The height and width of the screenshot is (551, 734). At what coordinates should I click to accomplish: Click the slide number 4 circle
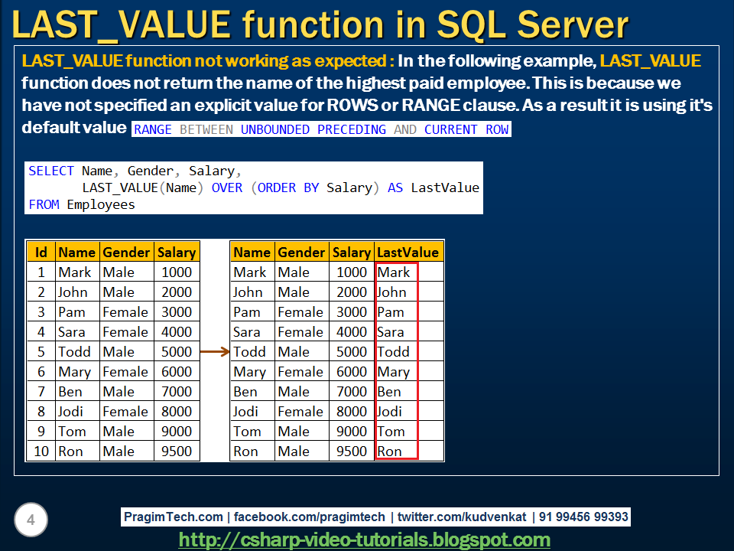[31, 520]
